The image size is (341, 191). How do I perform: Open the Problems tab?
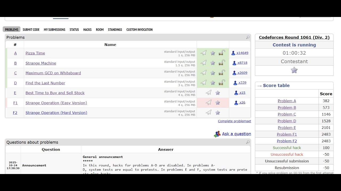tap(11, 29)
